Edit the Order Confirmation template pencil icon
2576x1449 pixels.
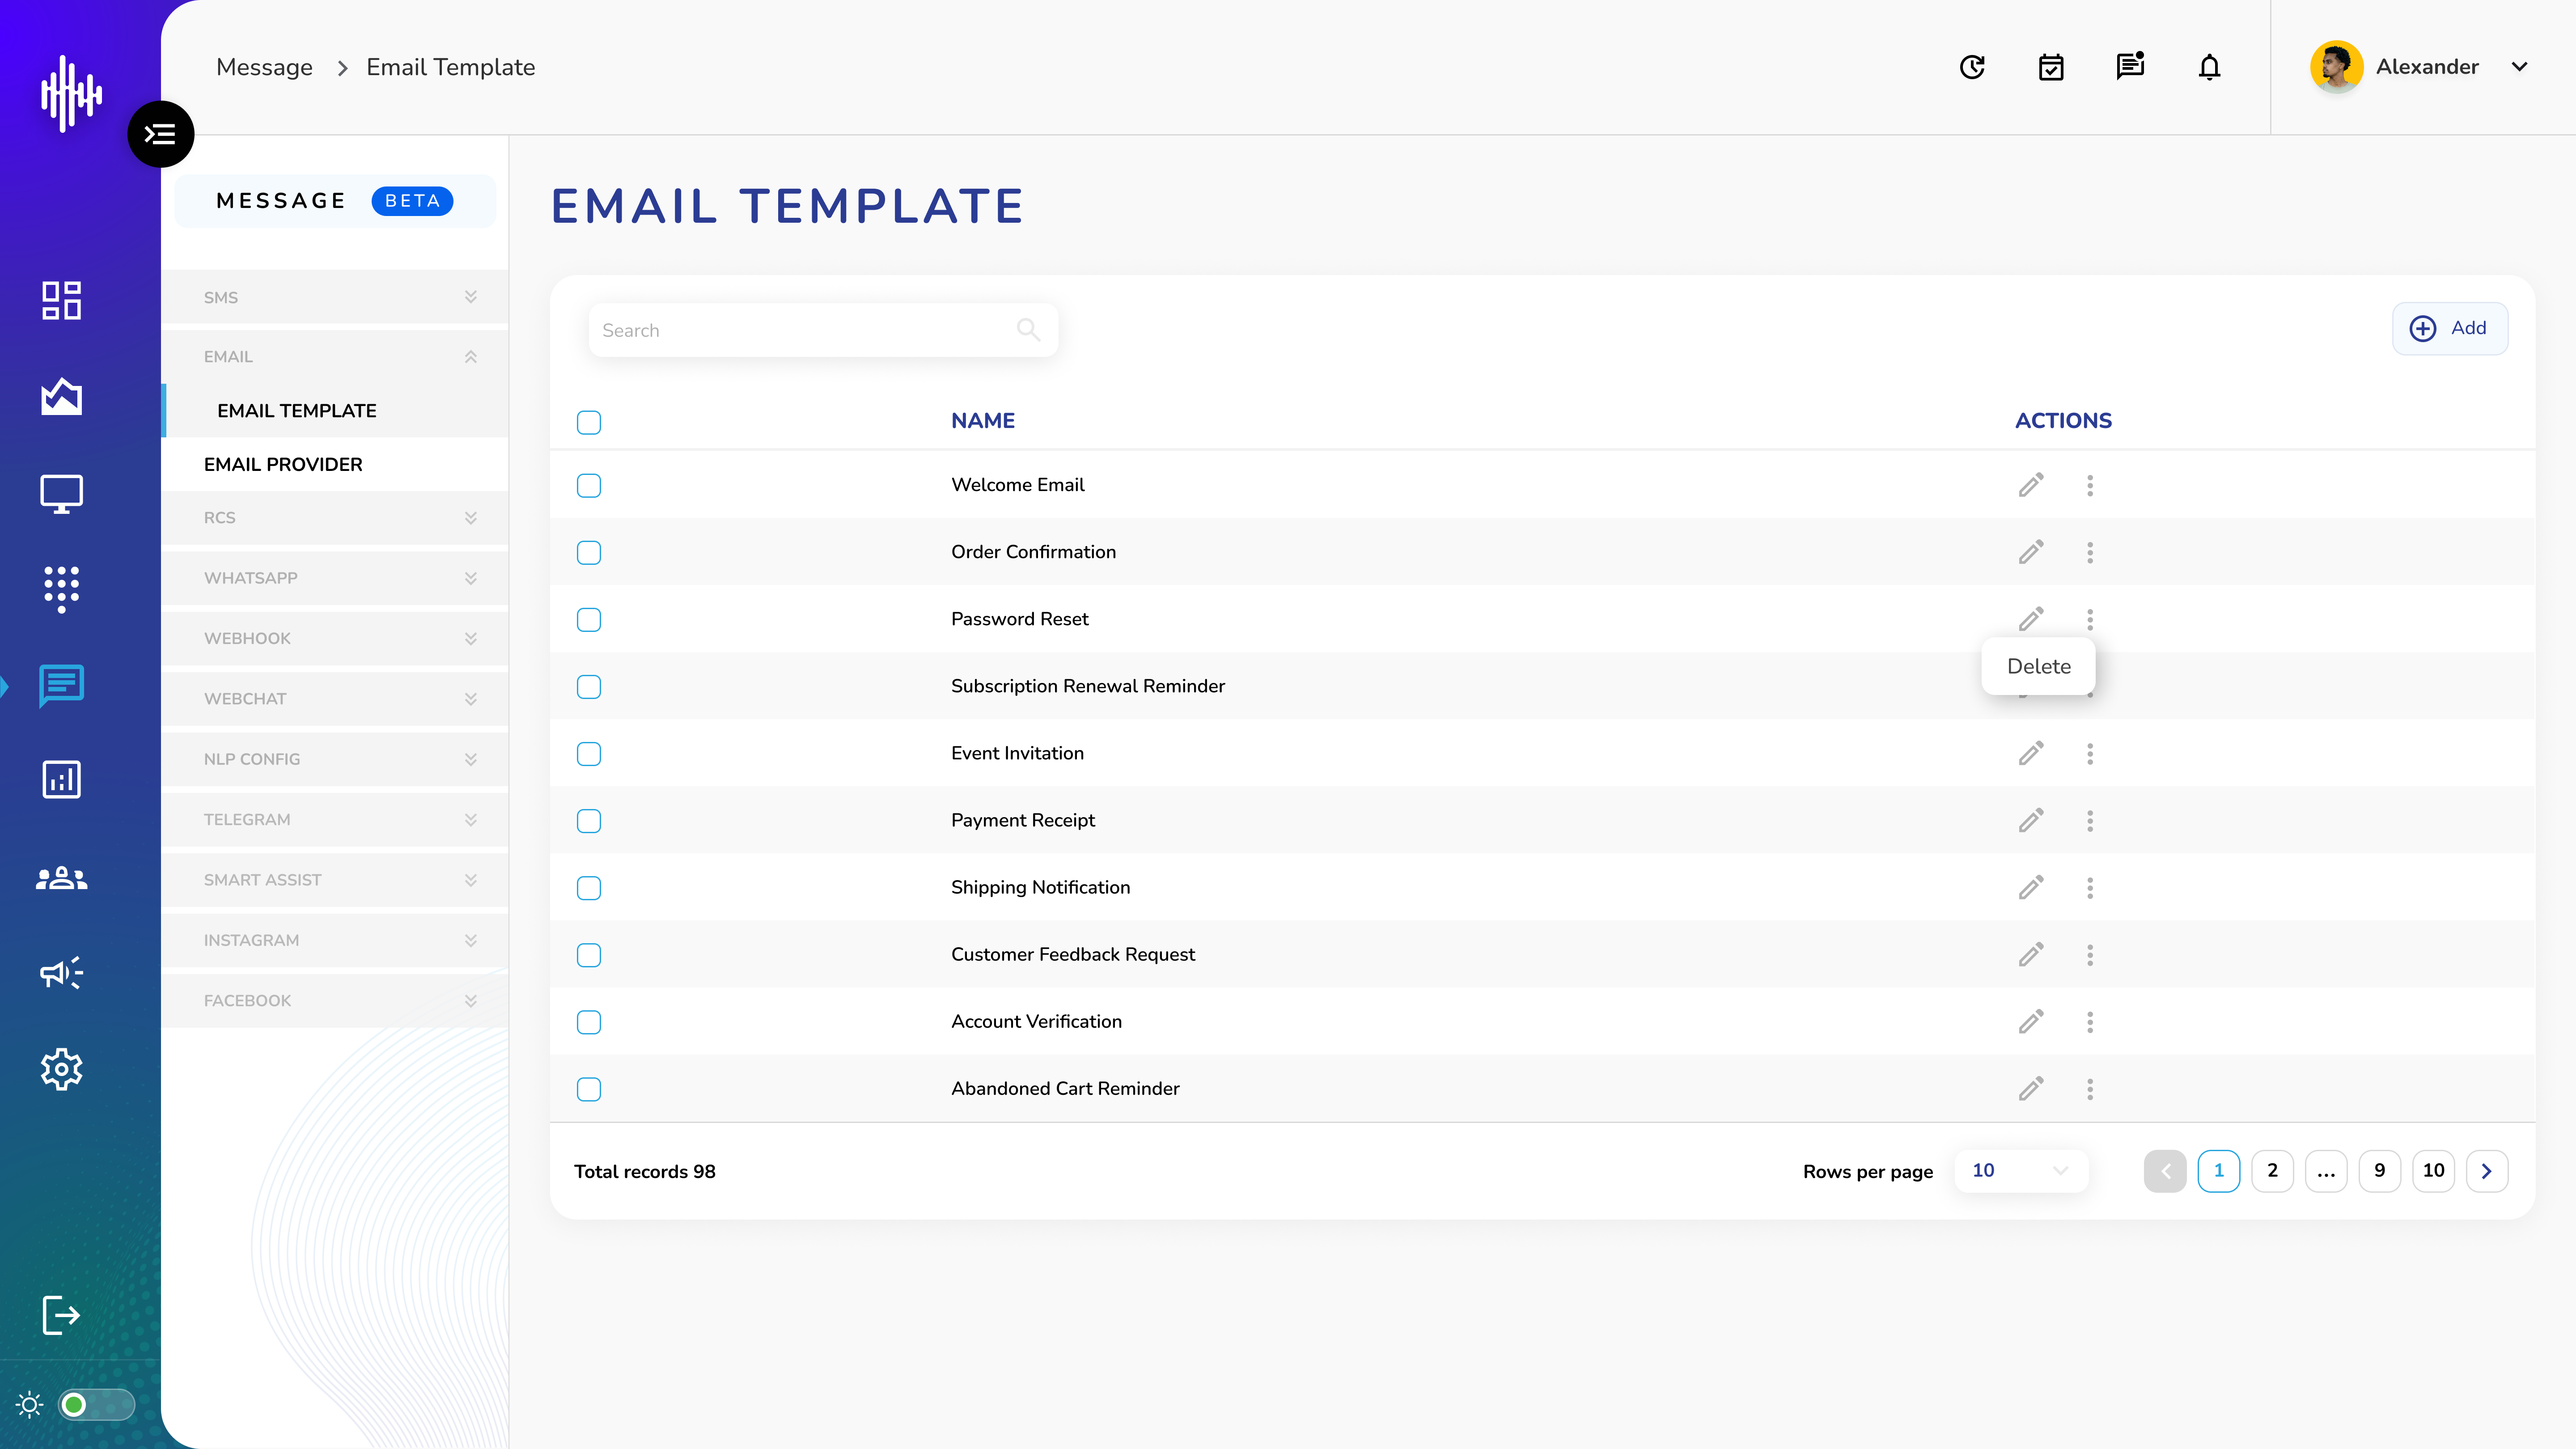tap(2031, 552)
